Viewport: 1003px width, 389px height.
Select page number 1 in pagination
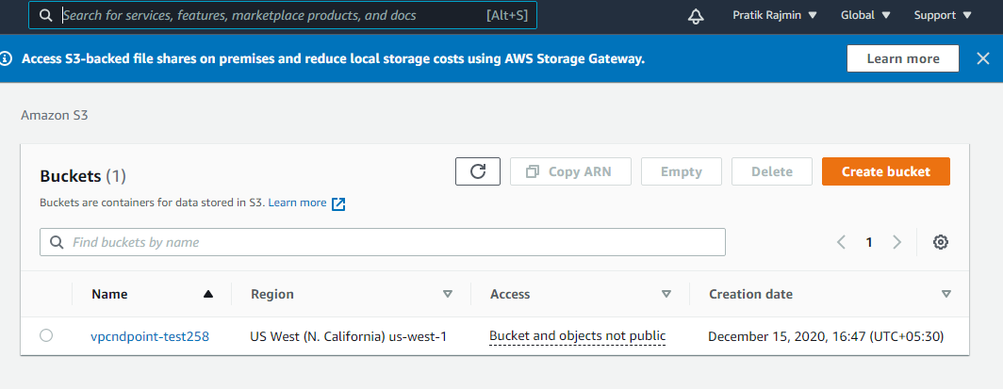pyautogui.click(x=869, y=242)
